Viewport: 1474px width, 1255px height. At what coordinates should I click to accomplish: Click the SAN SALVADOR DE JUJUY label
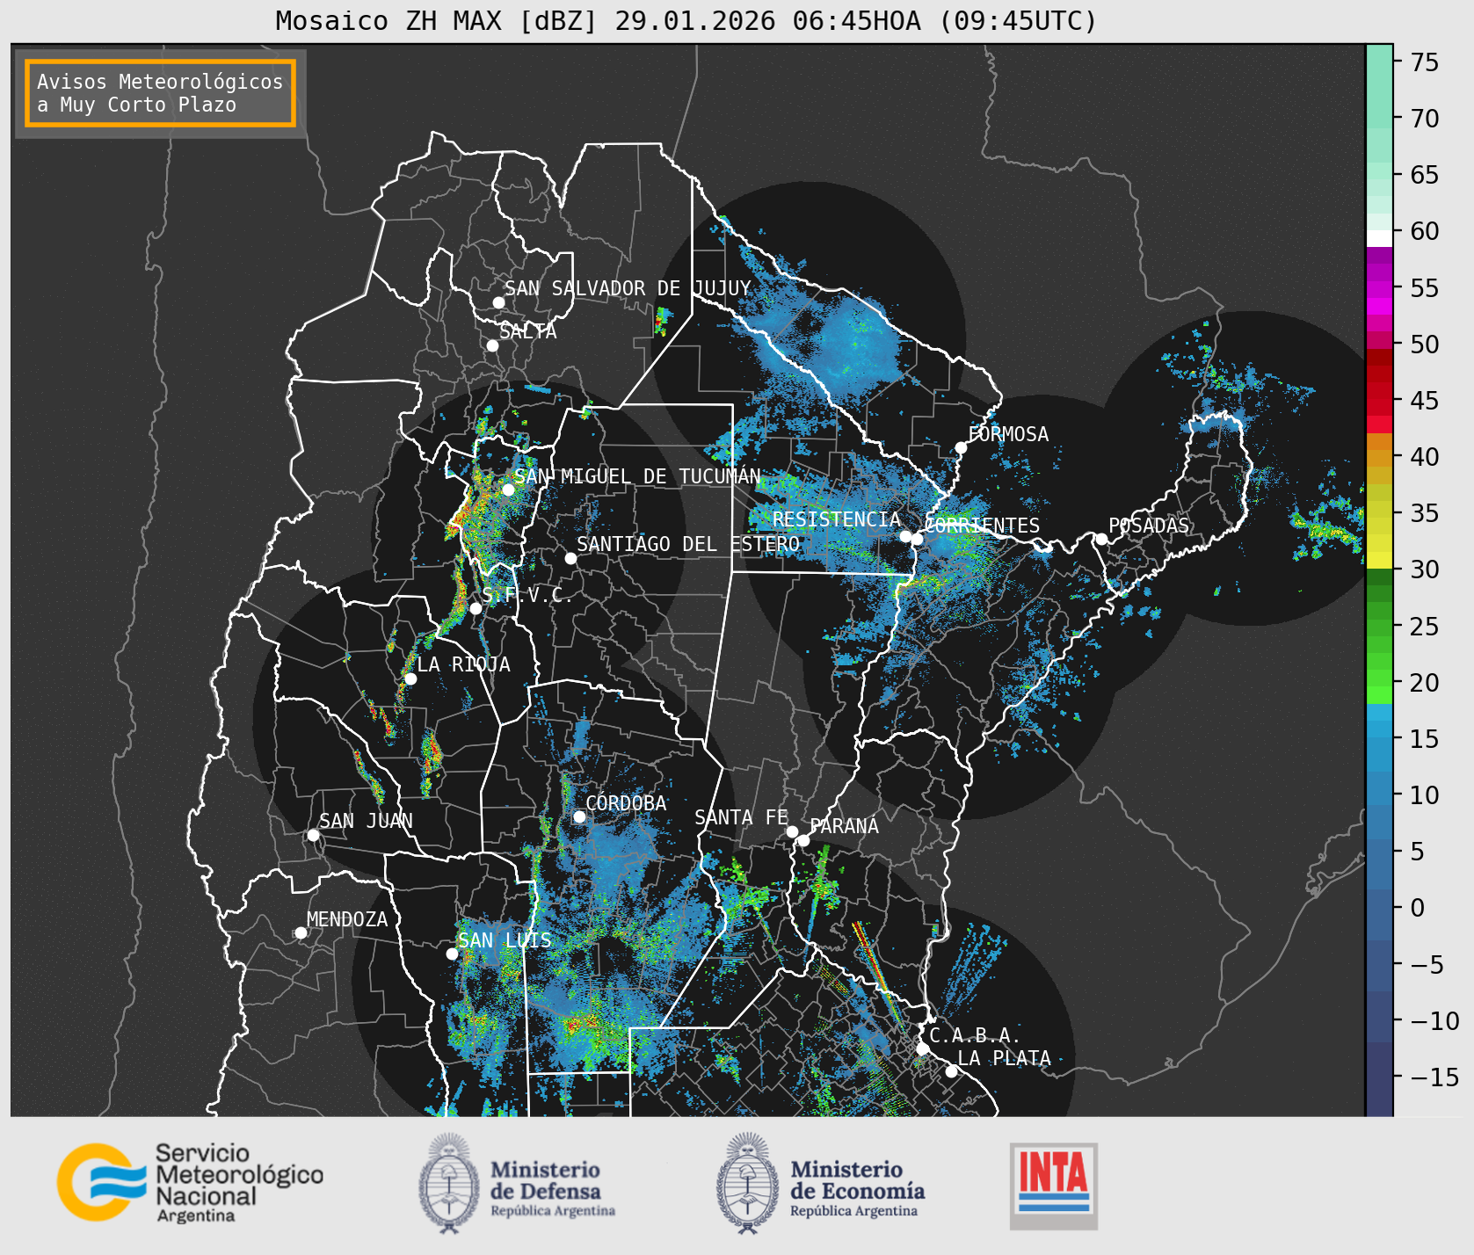[628, 288]
